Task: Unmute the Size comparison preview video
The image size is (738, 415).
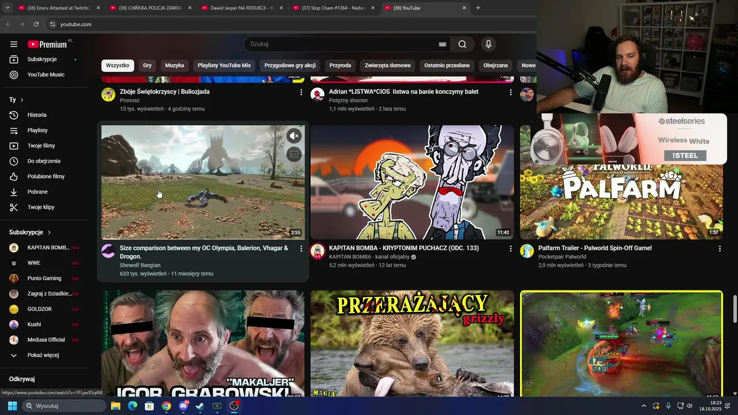Action: (294, 136)
